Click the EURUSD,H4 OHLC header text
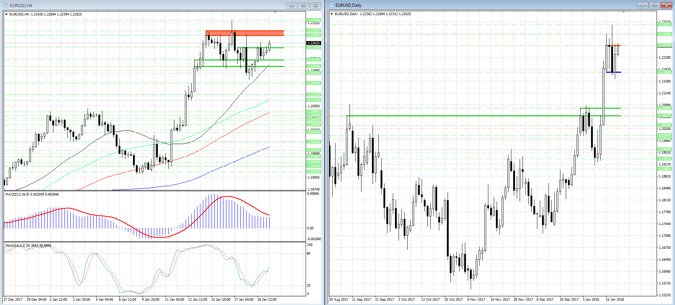 (45, 14)
